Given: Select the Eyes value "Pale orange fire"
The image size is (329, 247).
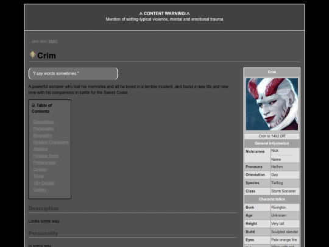Looking at the screenshot, I should coord(284,240).
